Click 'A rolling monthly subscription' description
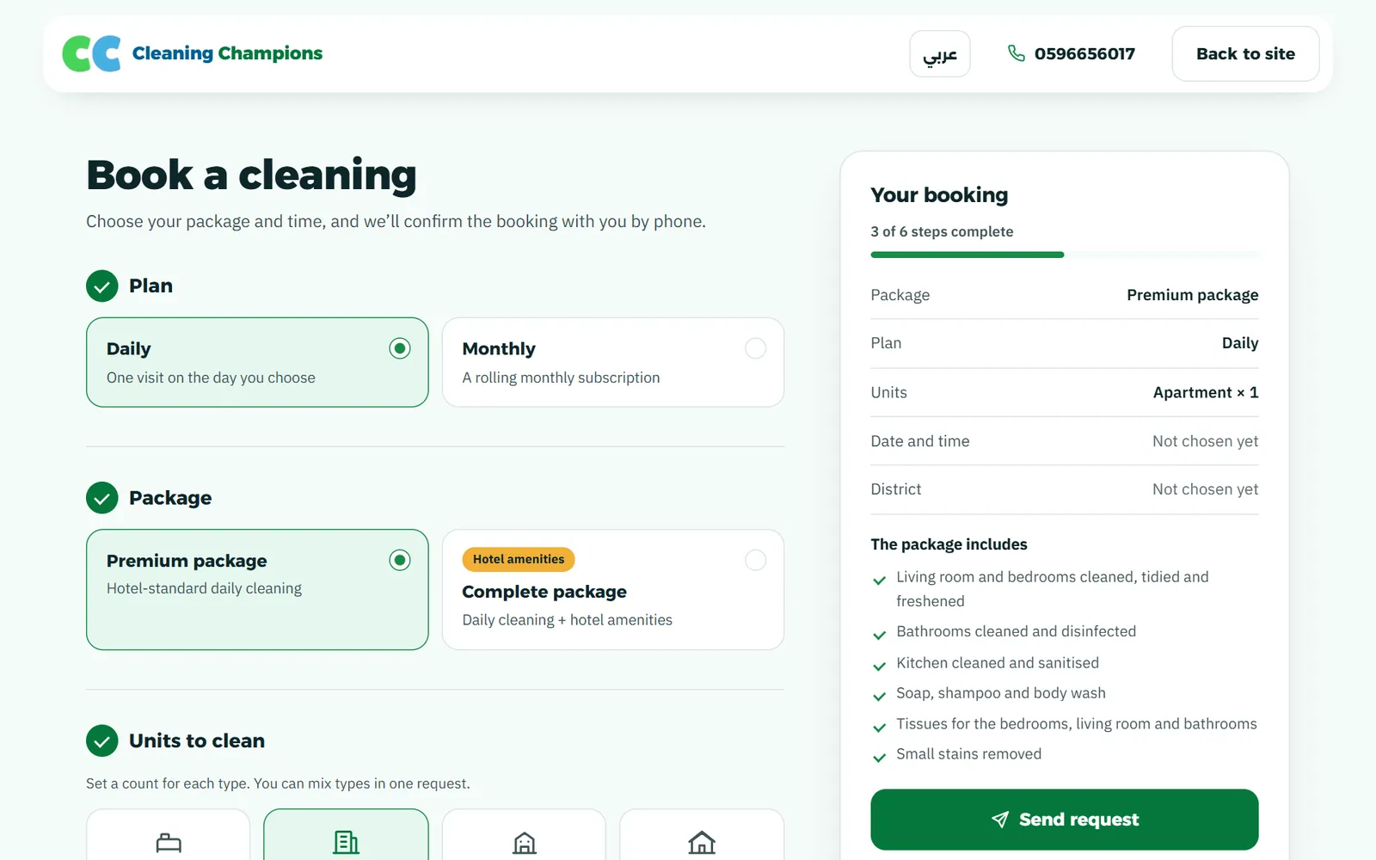This screenshot has width=1376, height=860. pyautogui.click(x=561, y=378)
